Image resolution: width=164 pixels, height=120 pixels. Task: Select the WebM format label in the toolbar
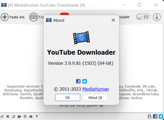coord(124,17)
